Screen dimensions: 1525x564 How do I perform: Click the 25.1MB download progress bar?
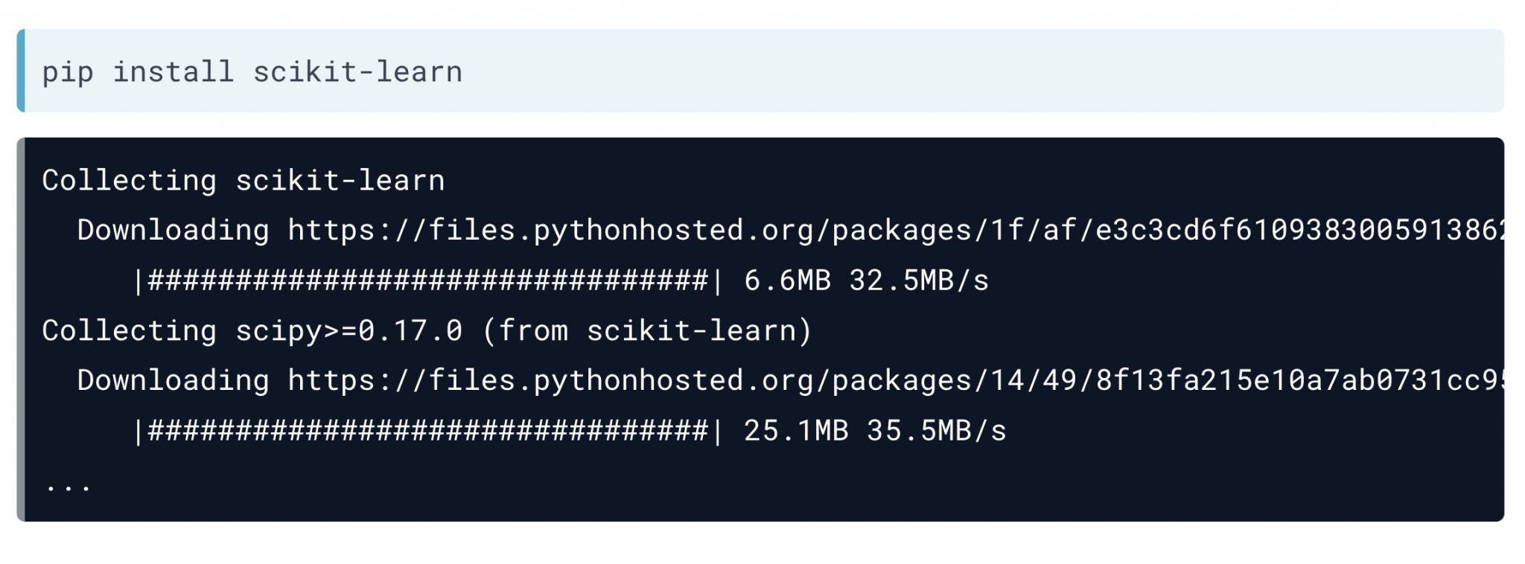[428, 431]
